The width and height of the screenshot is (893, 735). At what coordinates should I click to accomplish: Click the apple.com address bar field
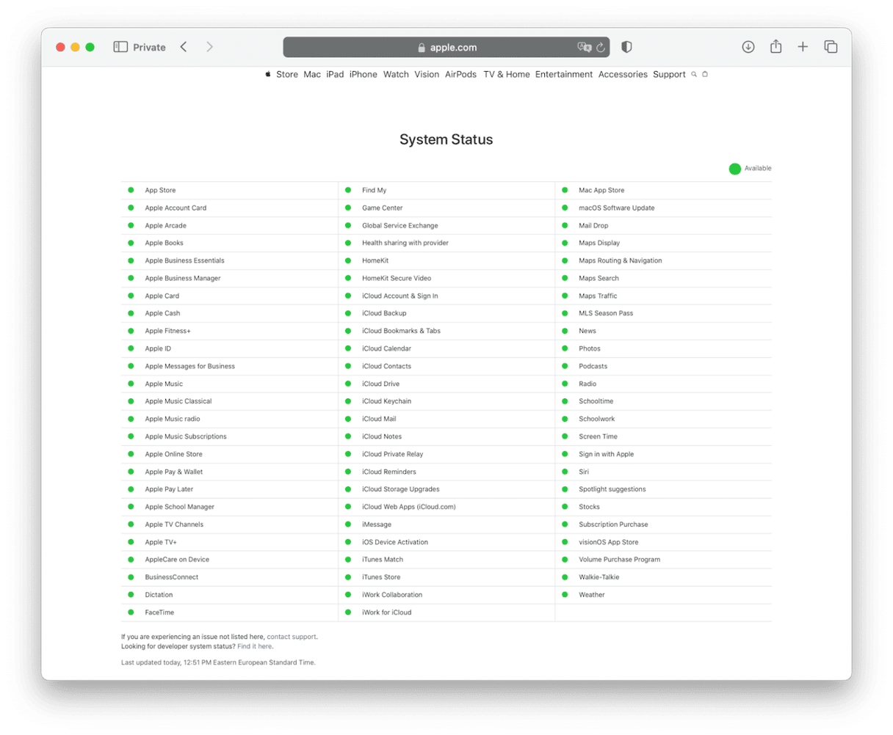pyautogui.click(x=446, y=47)
